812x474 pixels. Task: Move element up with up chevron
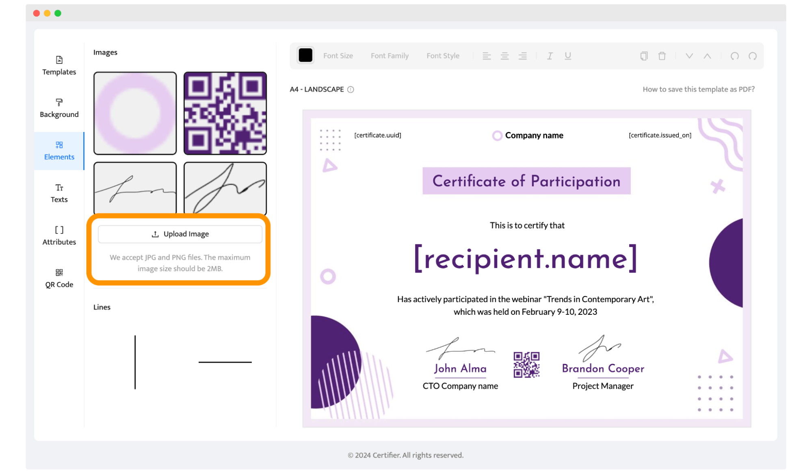(707, 56)
